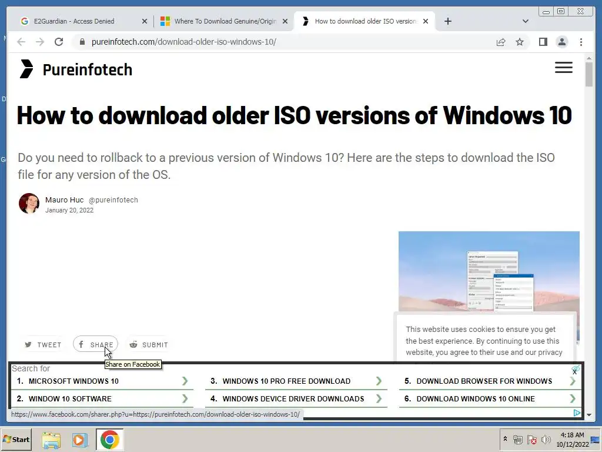Click the Mauro Huc author name
This screenshot has width=602, height=452.
tap(64, 200)
